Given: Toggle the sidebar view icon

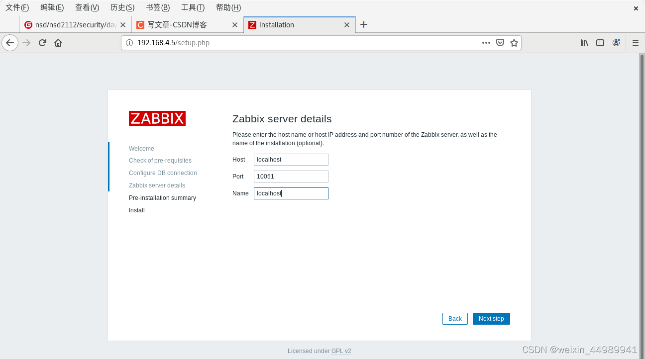Looking at the screenshot, I should click(x=600, y=43).
